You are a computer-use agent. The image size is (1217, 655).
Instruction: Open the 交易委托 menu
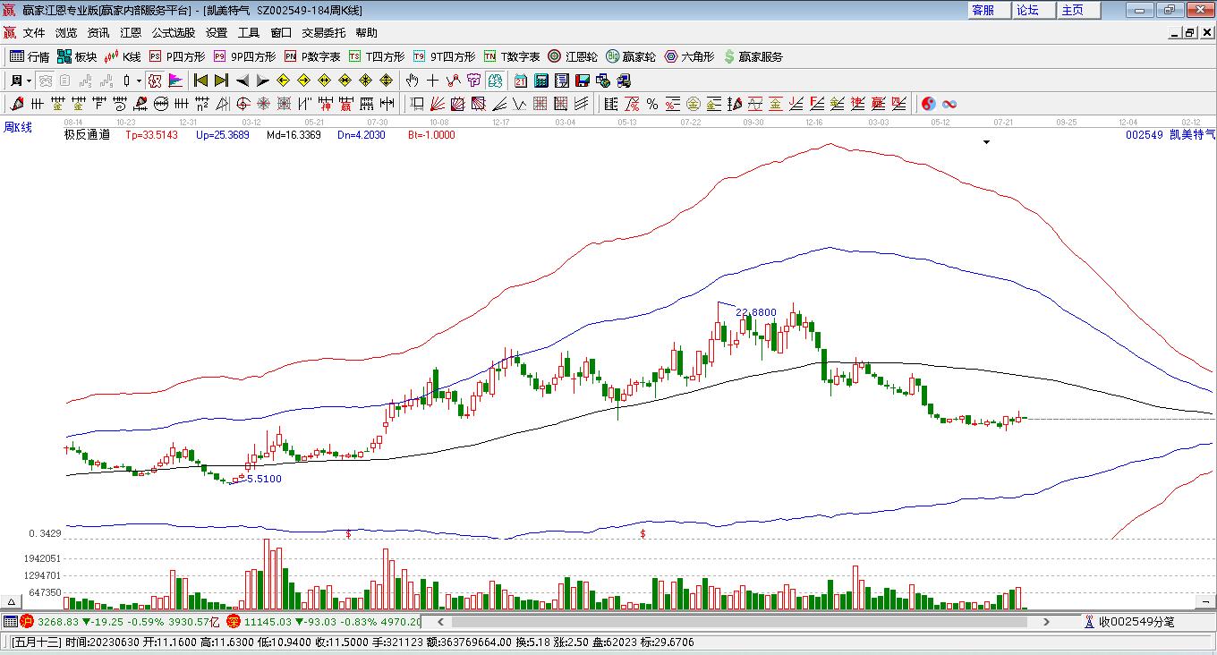pyautogui.click(x=324, y=33)
